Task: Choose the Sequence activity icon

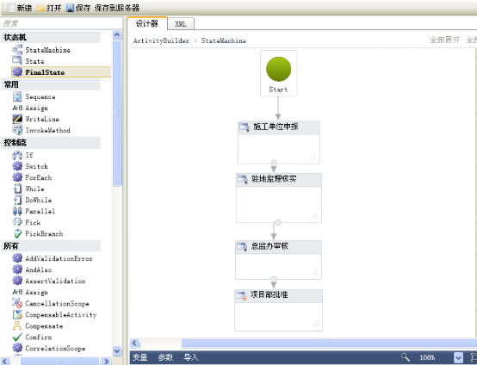Action: (x=17, y=96)
